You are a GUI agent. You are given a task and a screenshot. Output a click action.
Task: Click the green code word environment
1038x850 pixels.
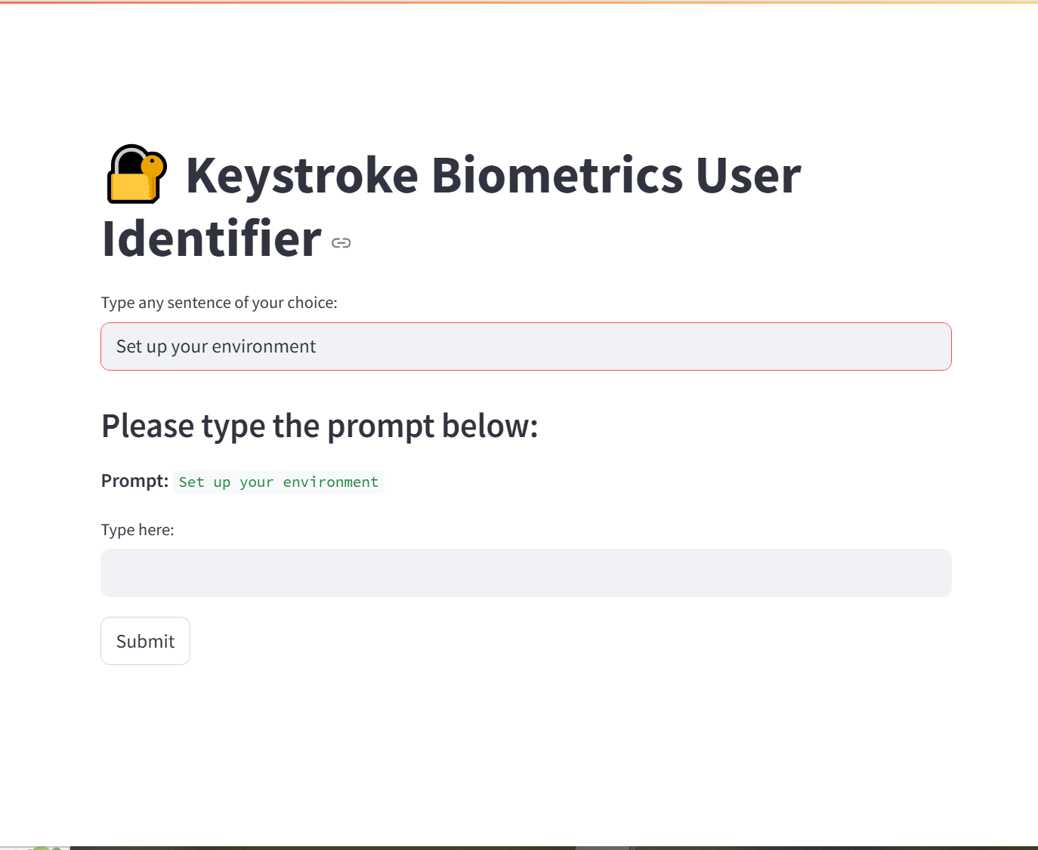[330, 482]
